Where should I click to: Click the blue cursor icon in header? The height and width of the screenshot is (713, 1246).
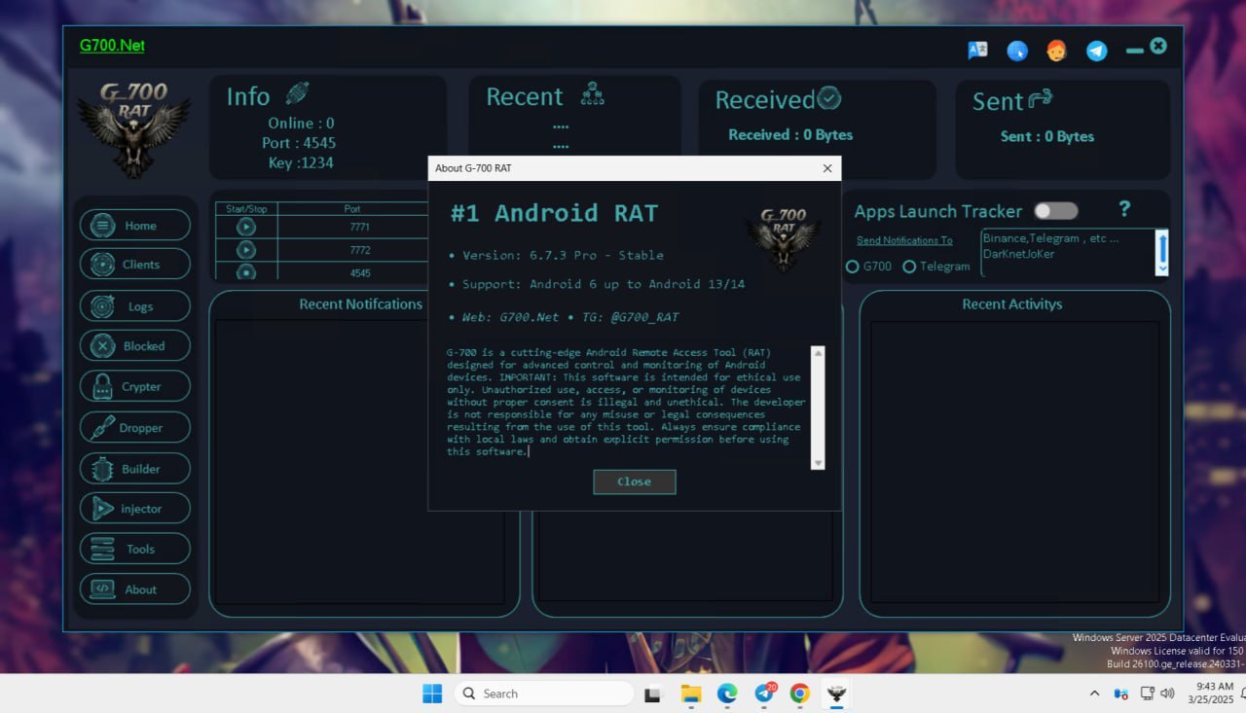point(1017,51)
